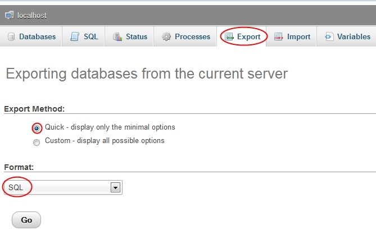The width and height of the screenshot is (376, 244).
Task: Click the Custom - display all options label
Action: (x=105, y=141)
